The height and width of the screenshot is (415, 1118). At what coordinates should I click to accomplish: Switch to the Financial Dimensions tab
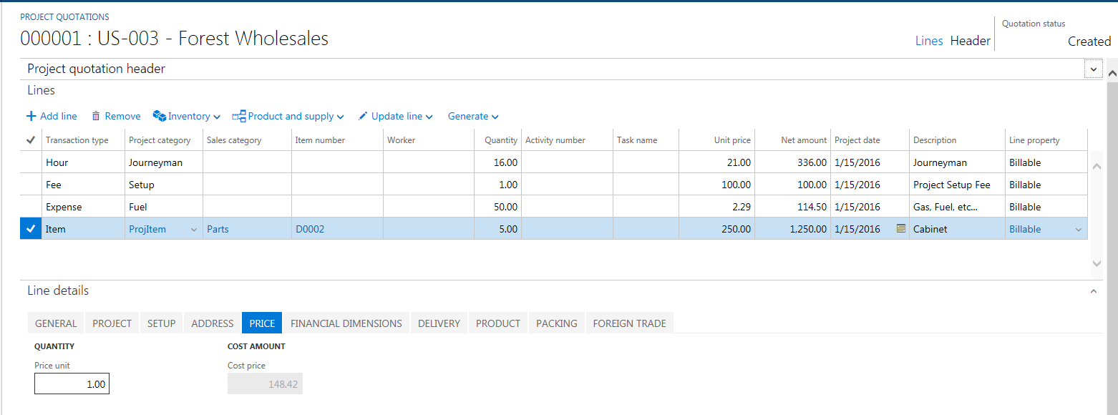[346, 323]
